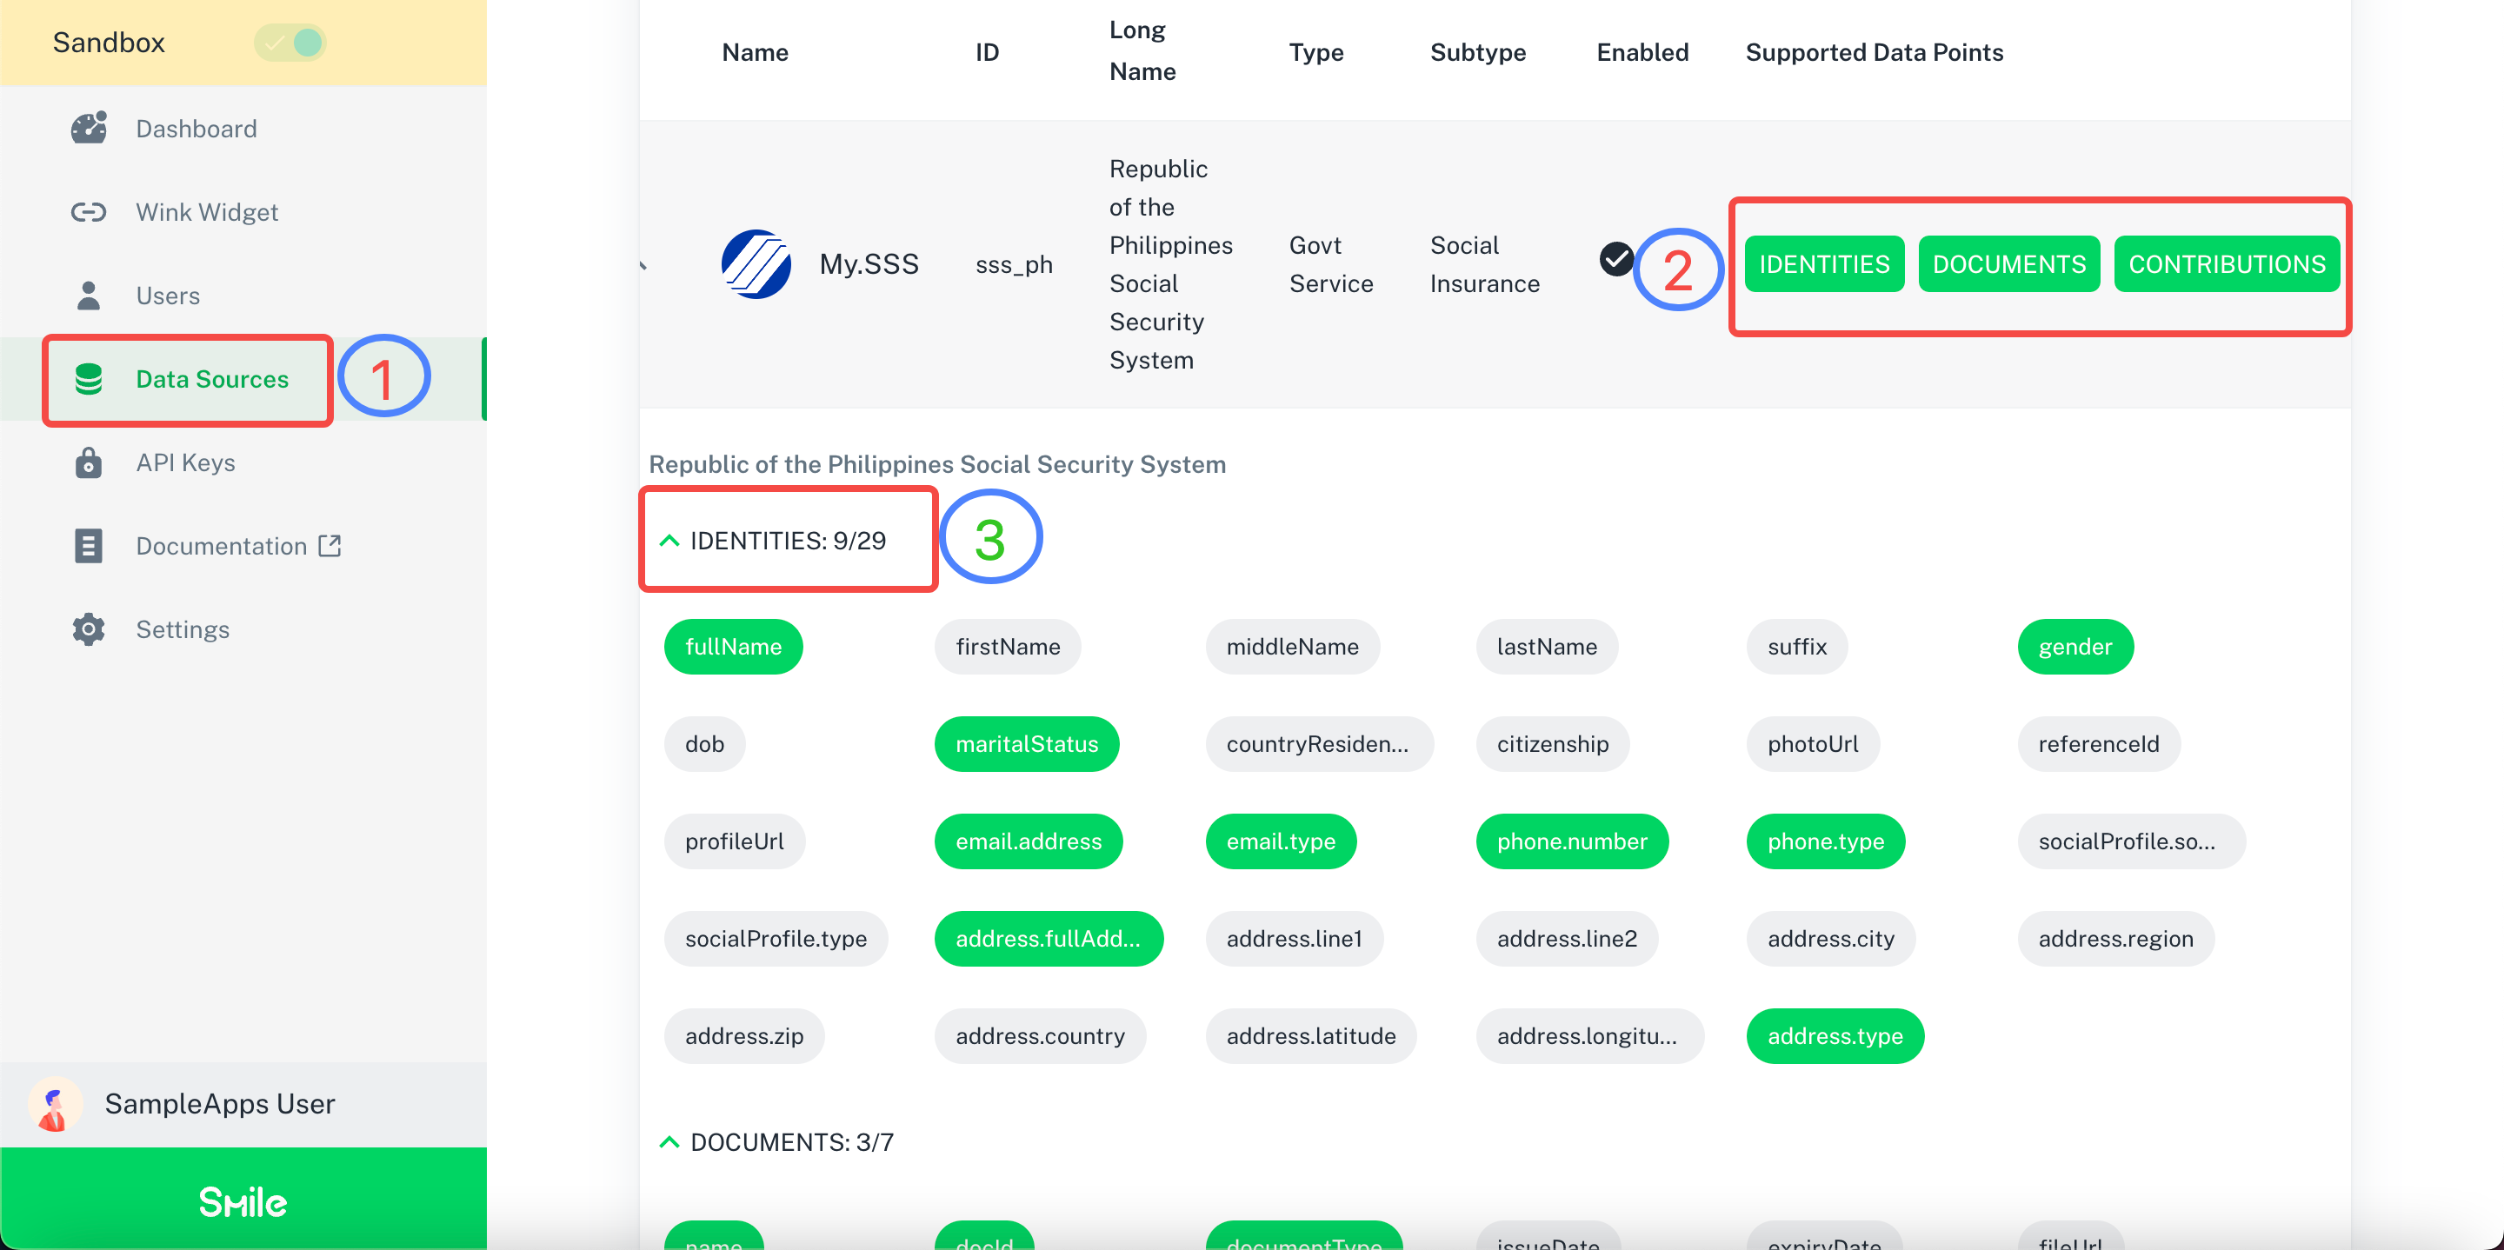Click the Users person icon
2504x1250 pixels.
click(x=89, y=296)
